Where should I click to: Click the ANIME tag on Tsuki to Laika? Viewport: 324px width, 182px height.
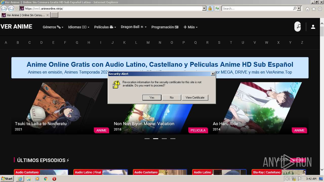pos(102,130)
